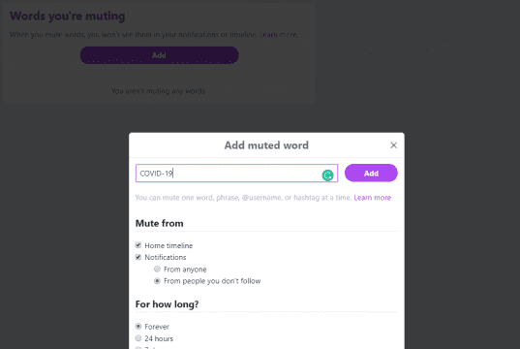Choose the 24 hours duration option
This screenshot has width=520, height=349.
[138, 338]
